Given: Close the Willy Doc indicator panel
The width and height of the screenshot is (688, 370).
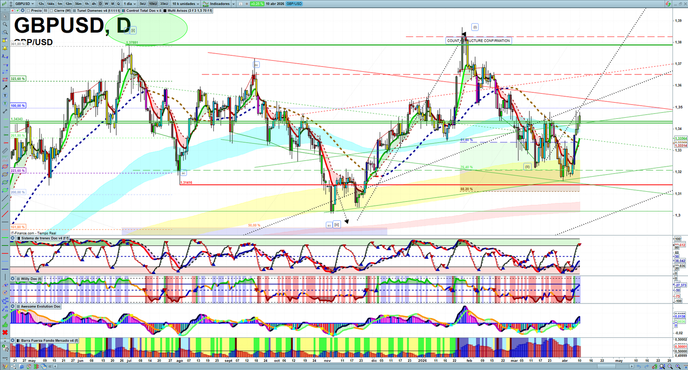Looking at the screenshot, I should click(x=13, y=278).
